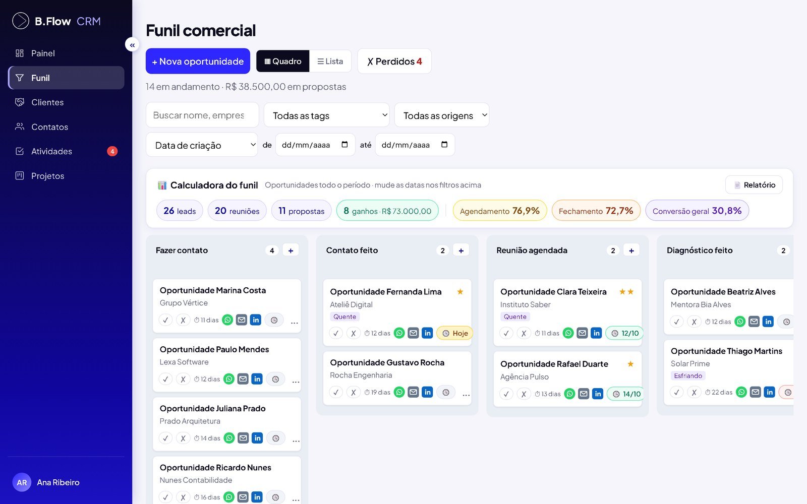Go to Painel in sidebar
This screenshot has height=504, width=807.
click(x=66, y=53)
